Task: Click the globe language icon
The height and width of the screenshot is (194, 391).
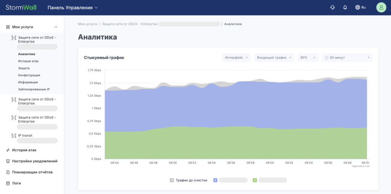Action: (x=357, y=7)
